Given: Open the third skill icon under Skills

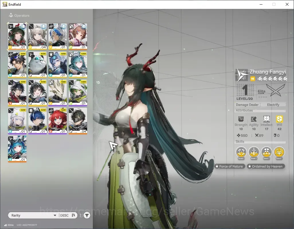Looking at the screenshot, I should pos(266,152).
